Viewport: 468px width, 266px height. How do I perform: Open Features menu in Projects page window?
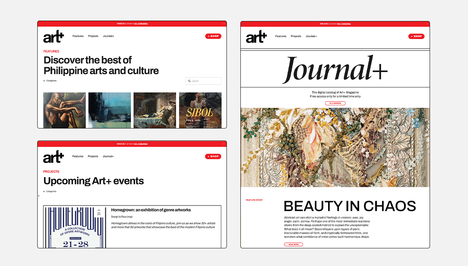(78, 156)
